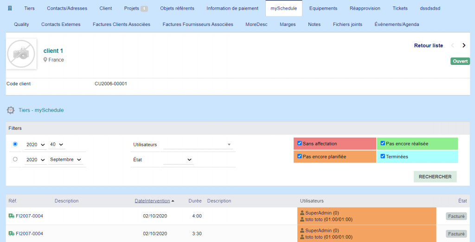Screen dimensions: 475x242
Task: Disable the Terminées checkbox
Action: [x=383, y=156]
